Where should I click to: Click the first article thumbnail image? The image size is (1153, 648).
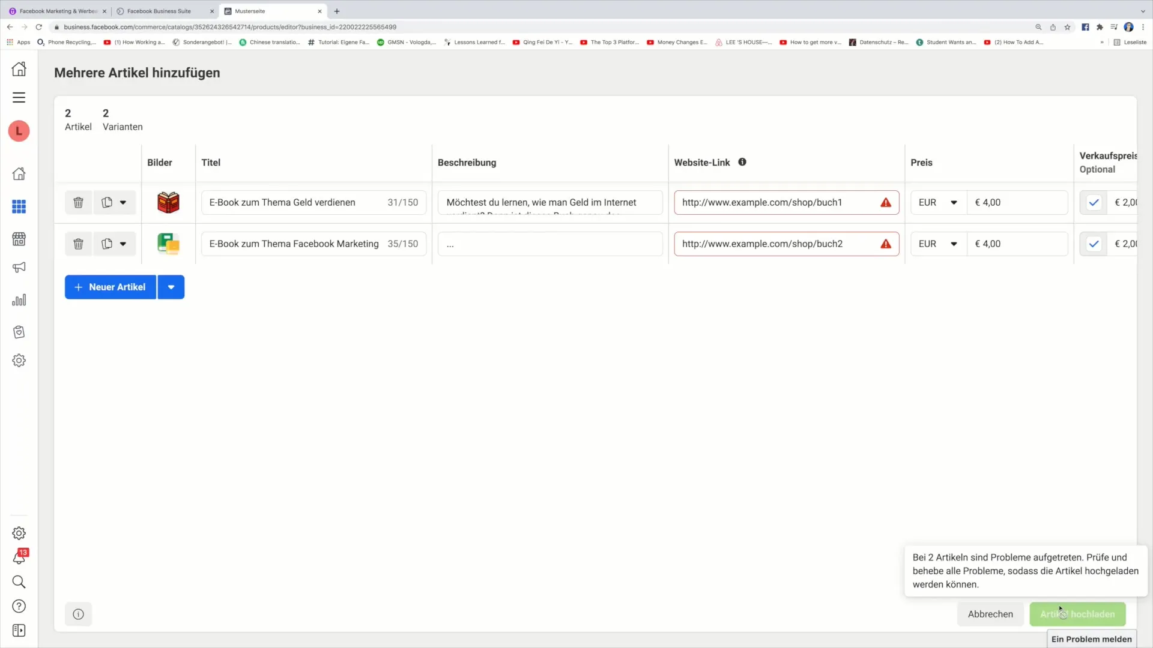coord(168,202)
